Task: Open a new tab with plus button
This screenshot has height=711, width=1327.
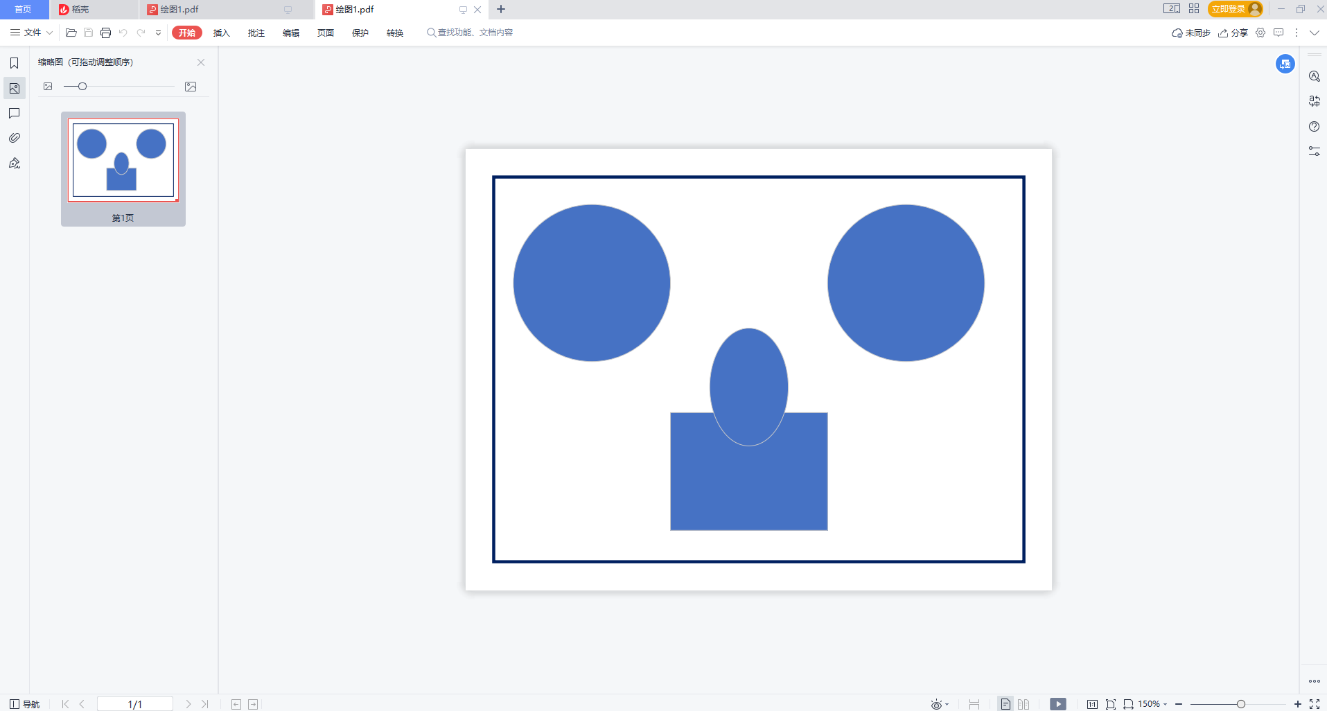Action: [x=501, y=9]
